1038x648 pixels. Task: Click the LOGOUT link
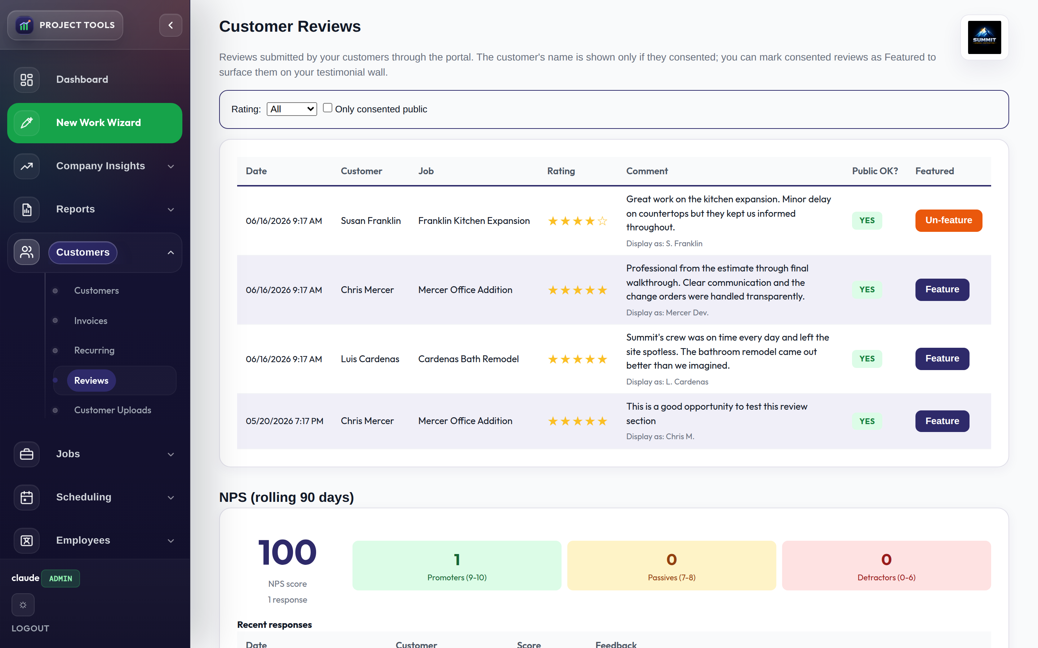click(30, 628)
